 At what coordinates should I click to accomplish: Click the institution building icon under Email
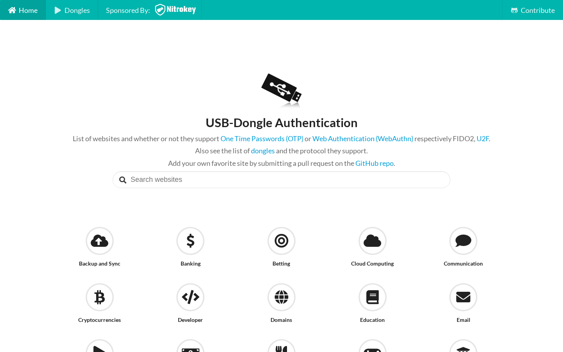click(x=463, y=346)
